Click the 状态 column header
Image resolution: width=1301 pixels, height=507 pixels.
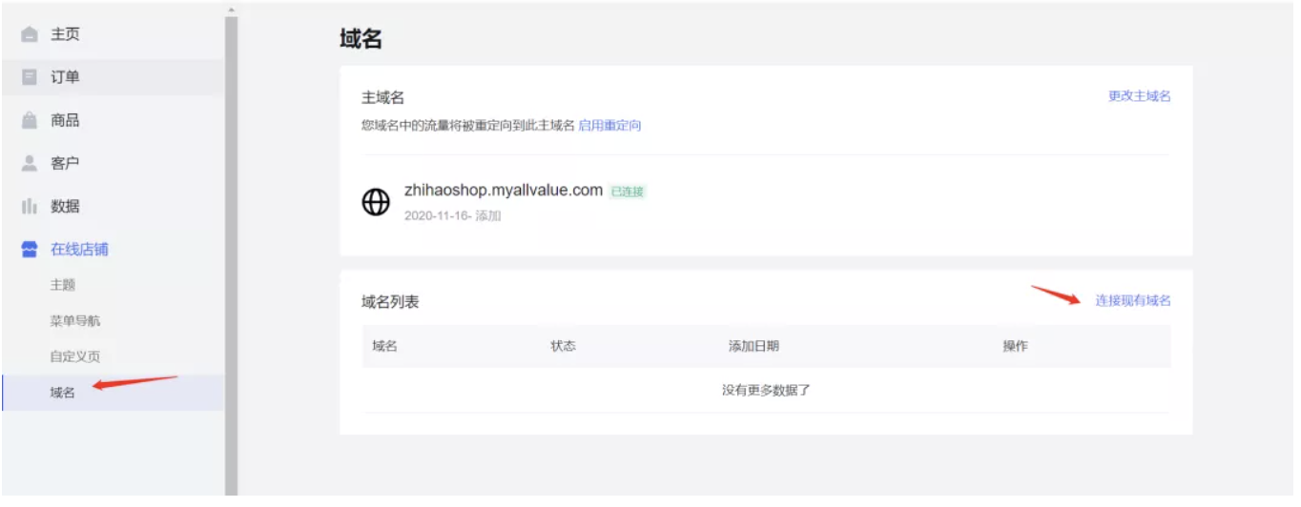563,346
